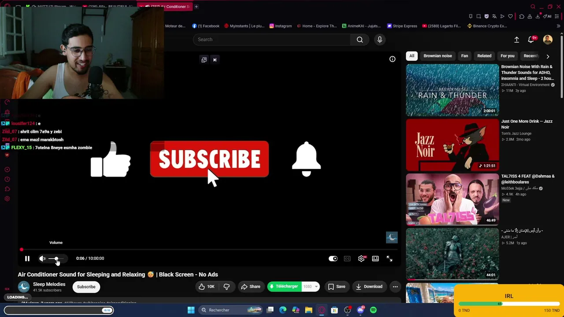Open Tom's Jazz Lounge channel
The image size is (564, 317).
[x=516, y=133]
